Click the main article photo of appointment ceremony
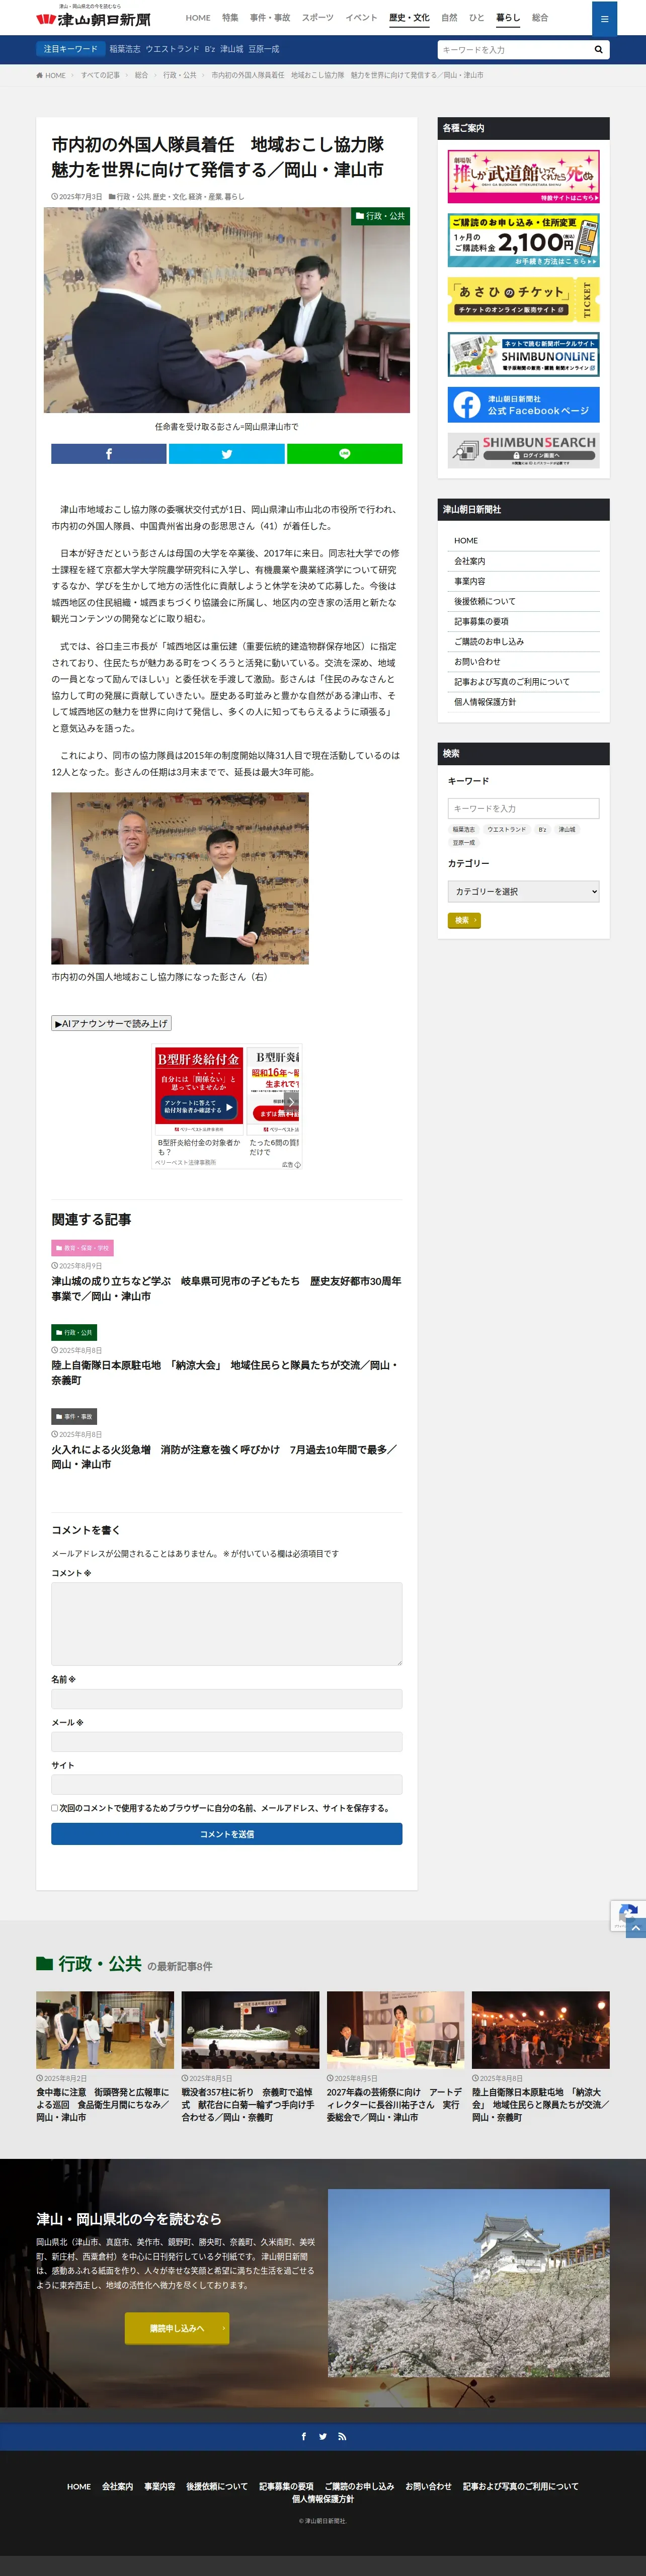This screenshot has height=2576, width=646. pos(227,310)
